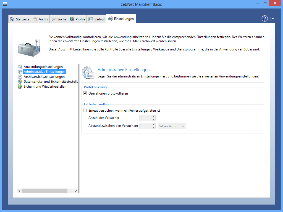Image resolution: width=283 pixels, height=212 pixels.
Task: Select Anwendungseinstellungen in the settings list
Action: pos(43,67)
